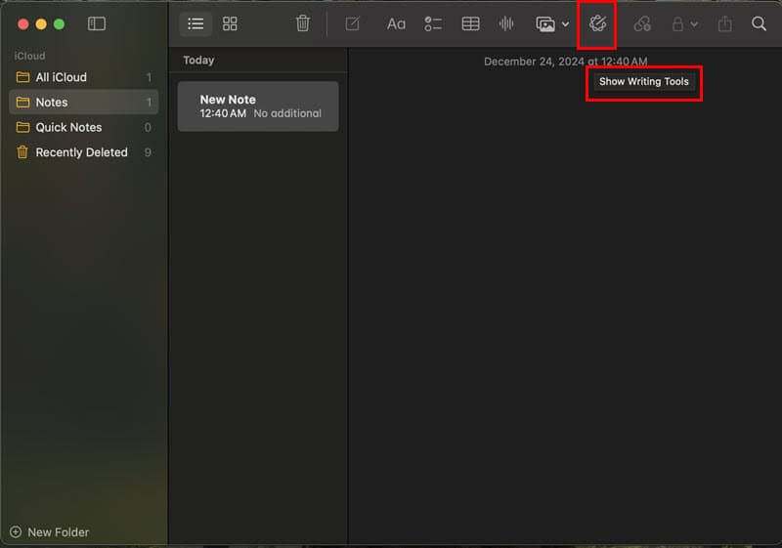Switch to list view
Image resolution: width=782 pixels, height=548 pixels.
[195, 23]
